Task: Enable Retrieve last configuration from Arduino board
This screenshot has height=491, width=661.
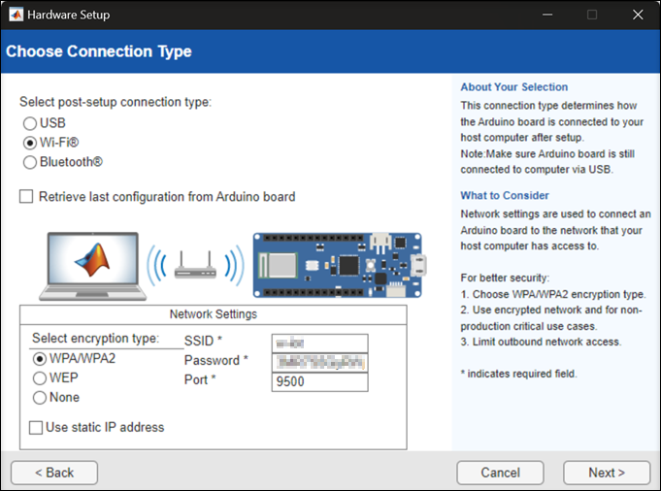Action: (26, 197)
